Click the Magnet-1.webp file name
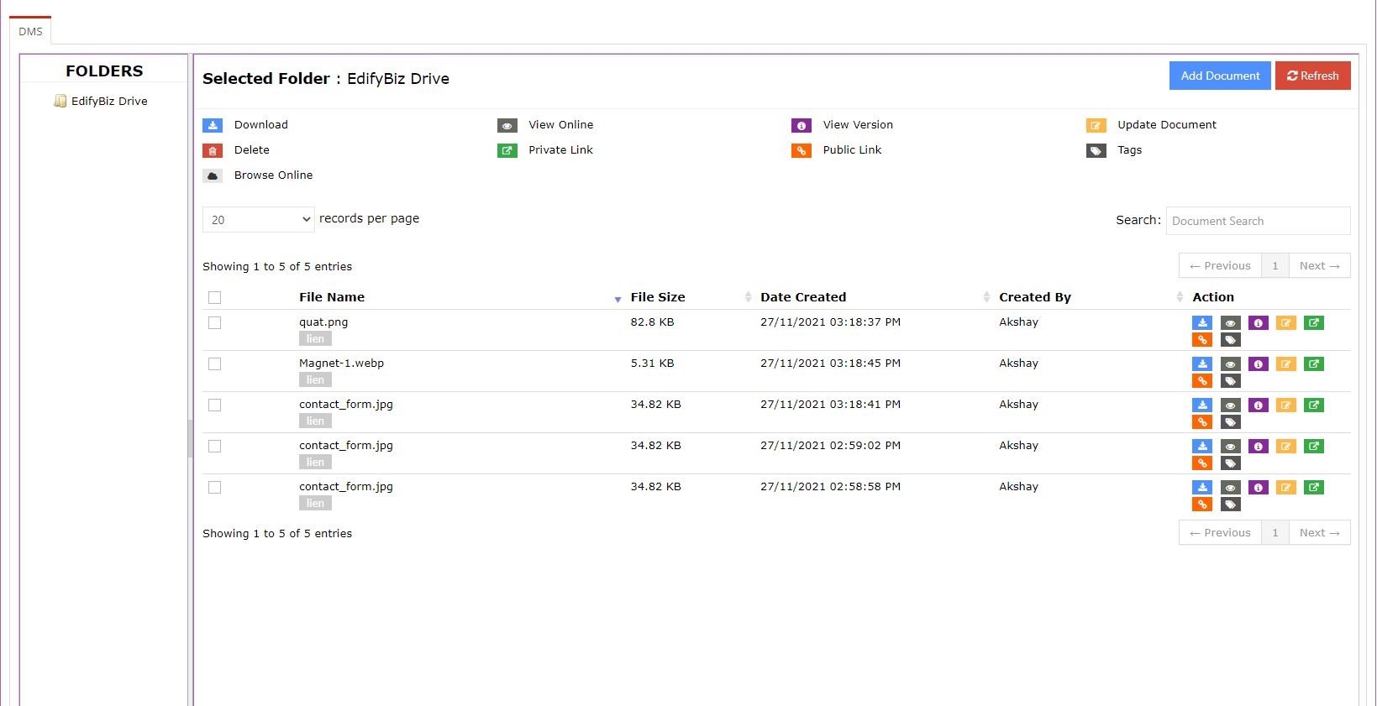Image resolution: width=1377 pixels, height=706 pixels. [341, 363]
